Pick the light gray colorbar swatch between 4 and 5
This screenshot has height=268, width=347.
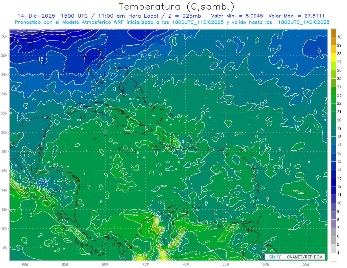point(333,249)
